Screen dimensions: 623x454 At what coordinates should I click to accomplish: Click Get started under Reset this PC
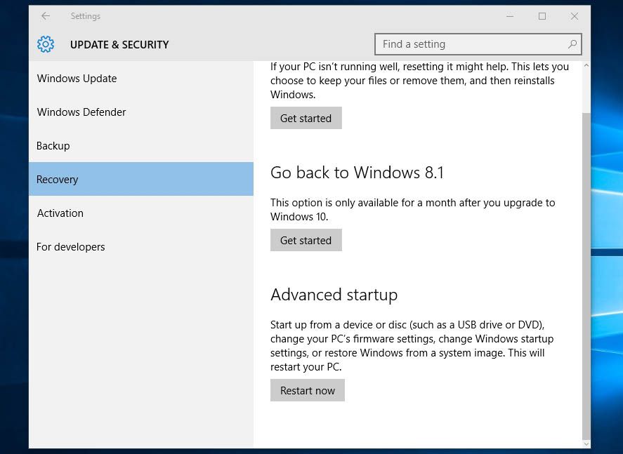pos(306,118)
